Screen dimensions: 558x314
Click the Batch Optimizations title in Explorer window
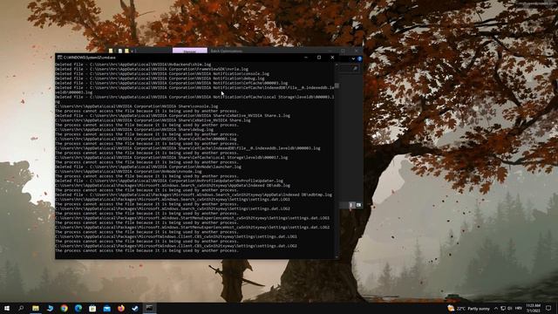(227, 51)
